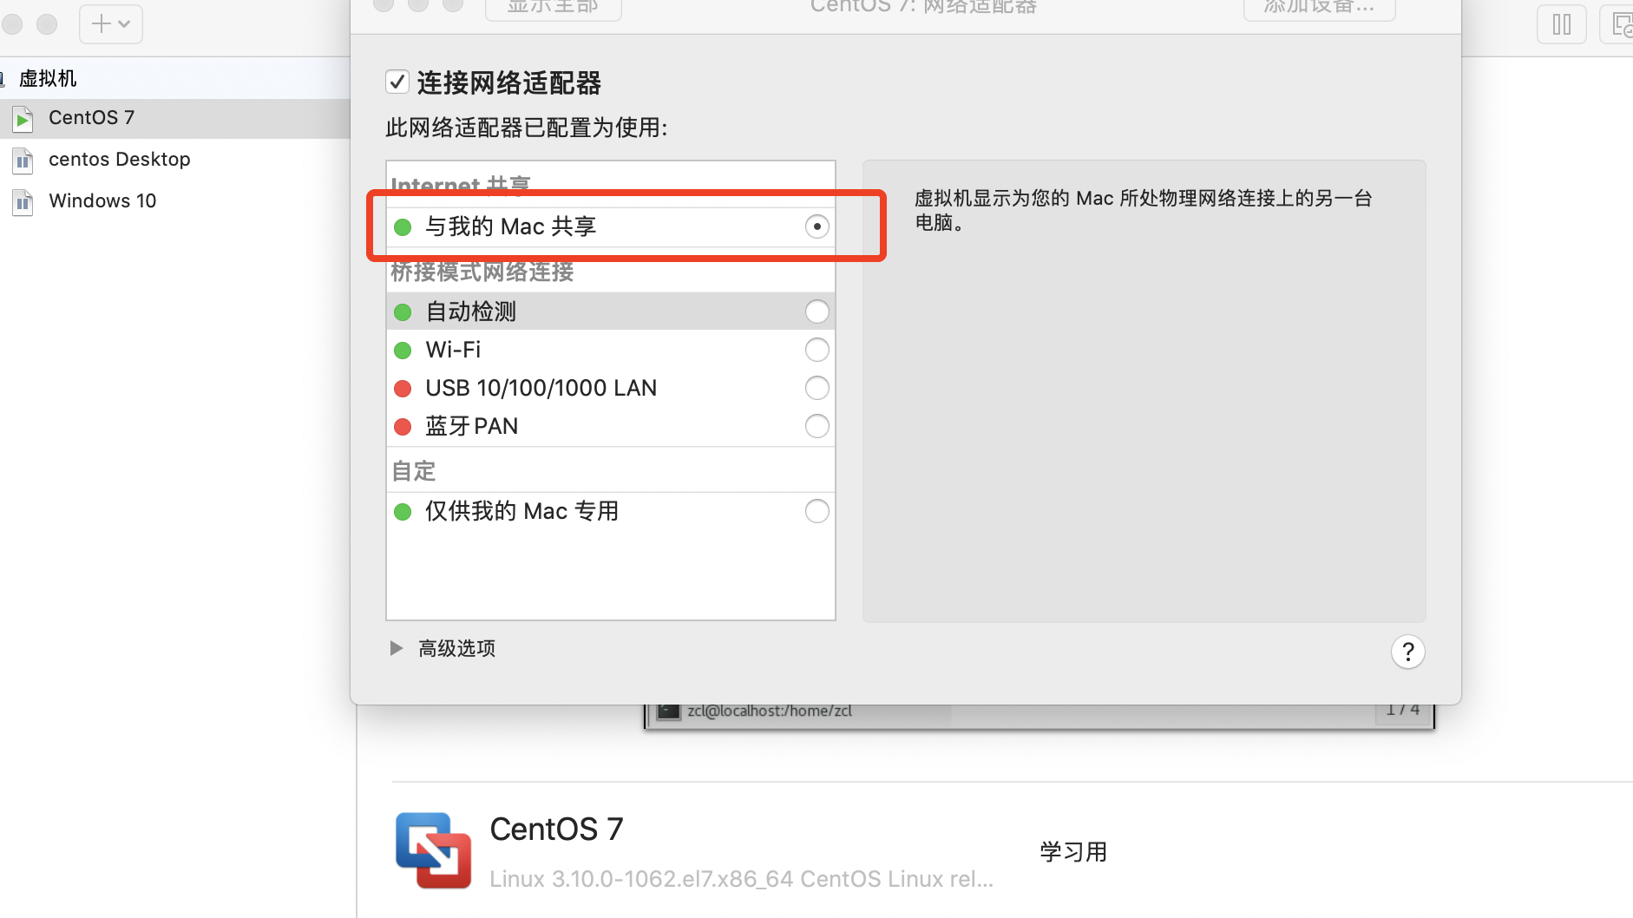Click the VMware Fusion CentOS 7 logo
The image size is (1633, 918).
coord(433,850)
